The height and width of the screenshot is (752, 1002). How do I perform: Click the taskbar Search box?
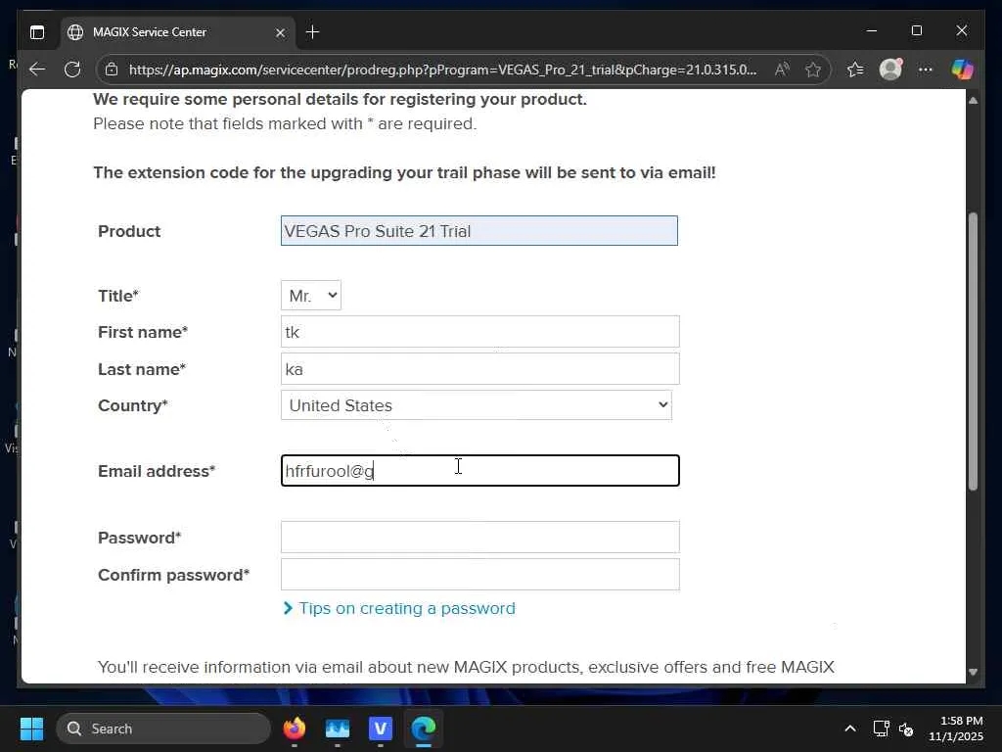(163, 728)
